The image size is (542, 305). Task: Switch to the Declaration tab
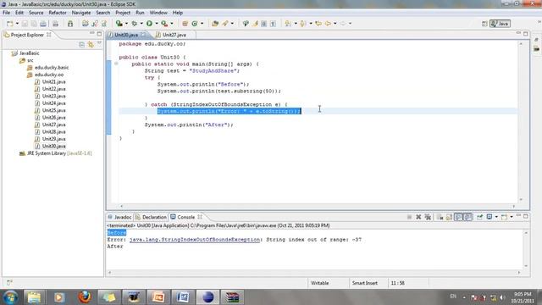(x=151, y=217)
